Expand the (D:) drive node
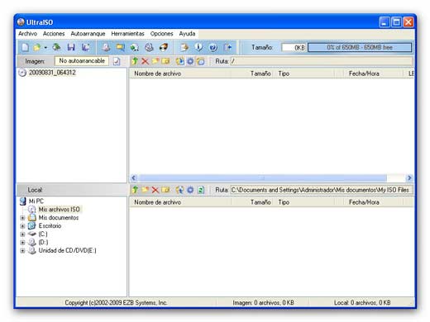This screenshot has width=430, height=322. [22, 243]
